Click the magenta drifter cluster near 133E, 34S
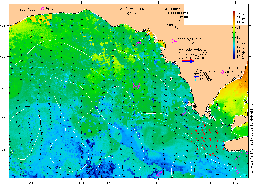The image size is (255, 187). [137, 86]
